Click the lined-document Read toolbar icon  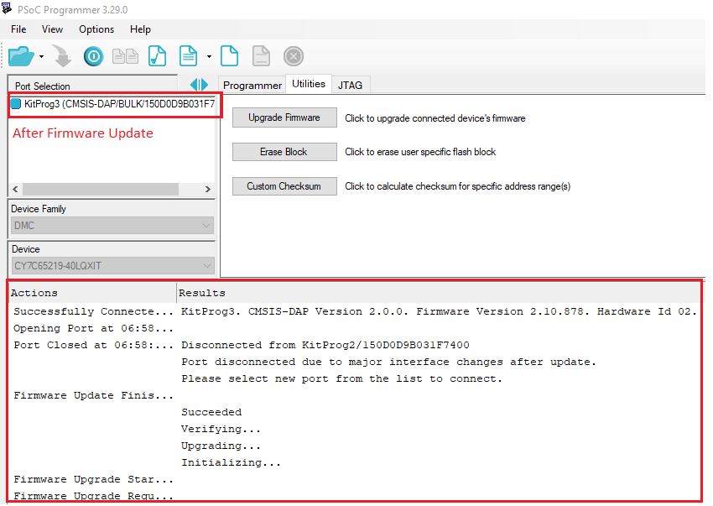coord(188,56)
